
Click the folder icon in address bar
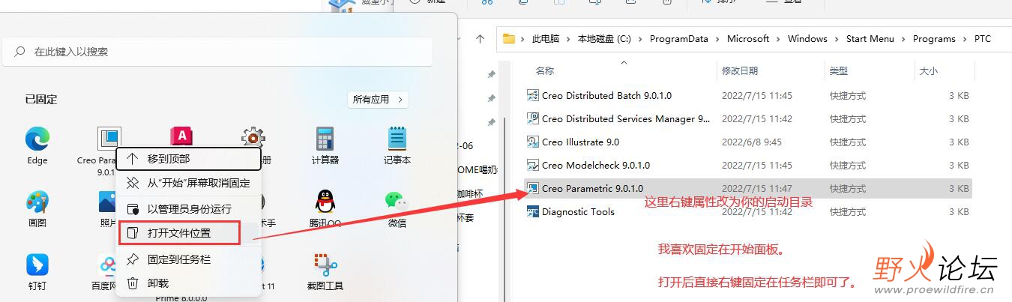(509, 39)
